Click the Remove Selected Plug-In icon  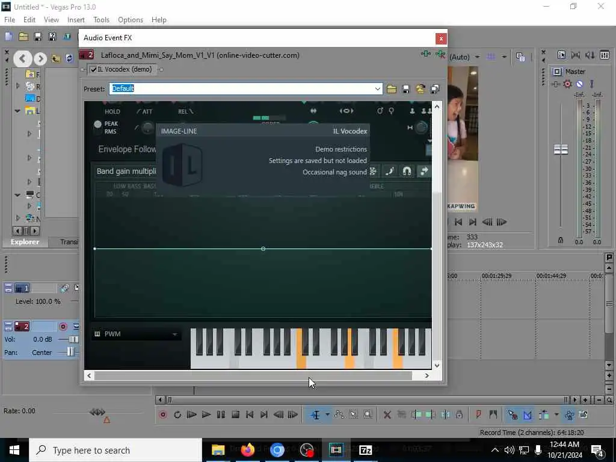pos(440,55)
